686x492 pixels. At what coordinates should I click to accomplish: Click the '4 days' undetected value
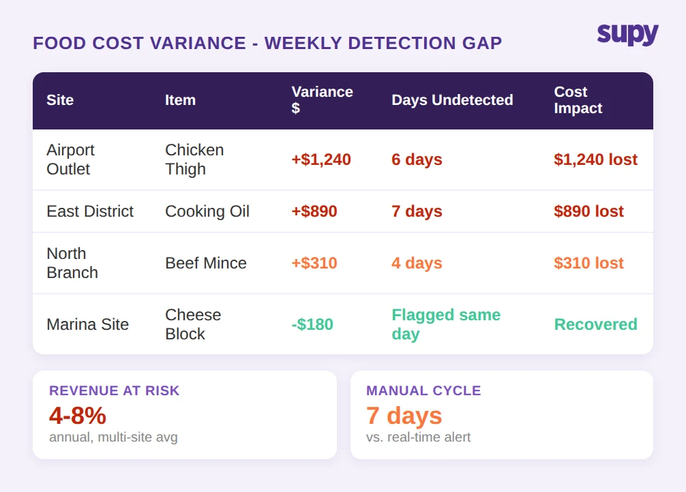tap(417, 263)
